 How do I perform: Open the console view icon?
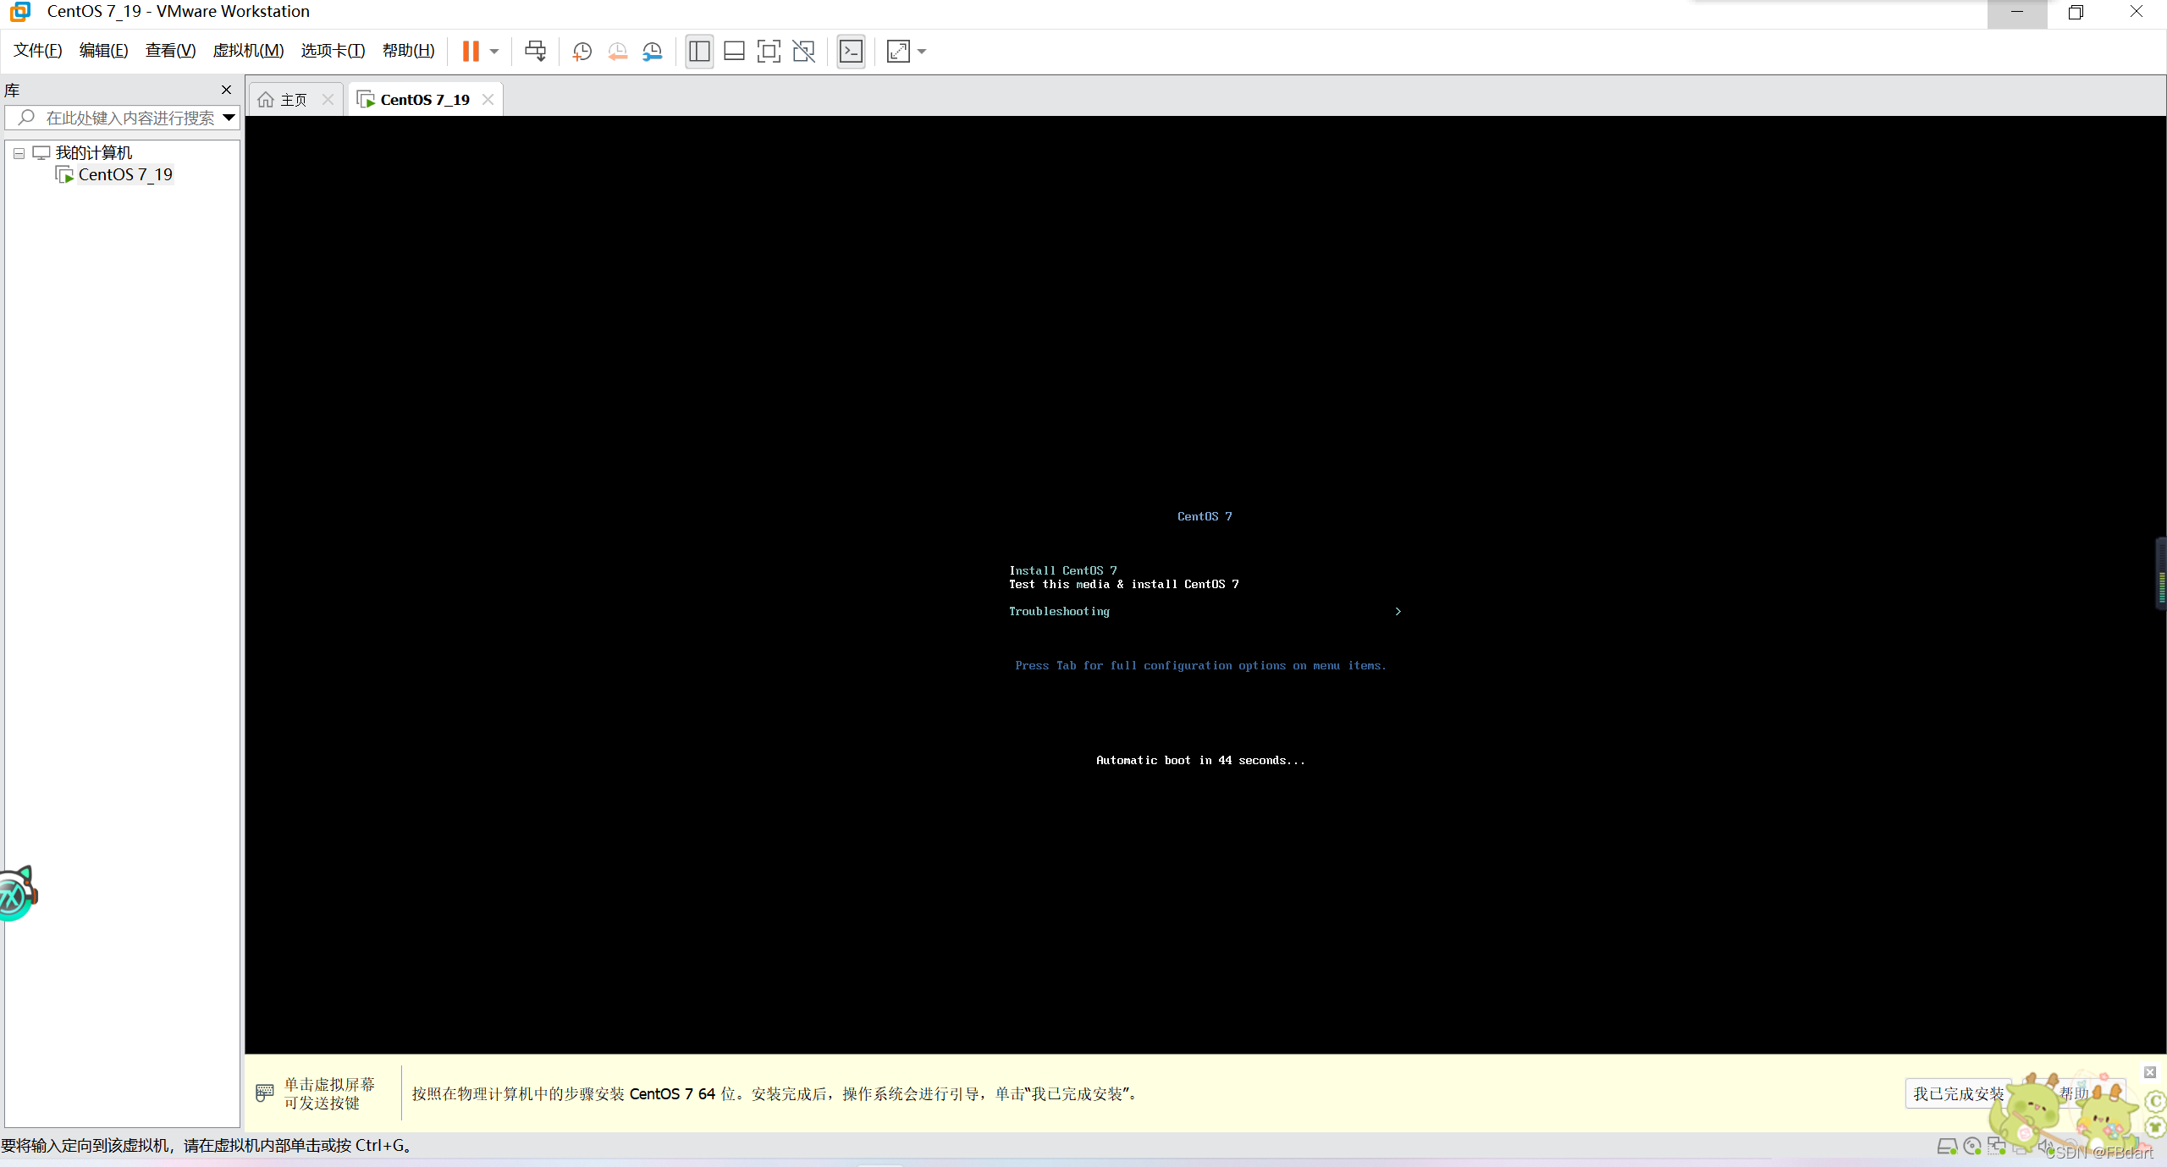click(851, 52)
